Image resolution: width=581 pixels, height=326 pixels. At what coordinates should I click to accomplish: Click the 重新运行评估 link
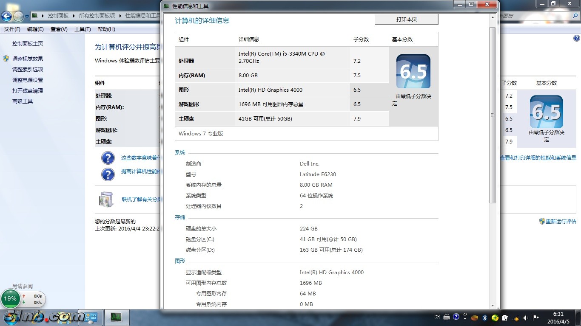click(561, 221)
